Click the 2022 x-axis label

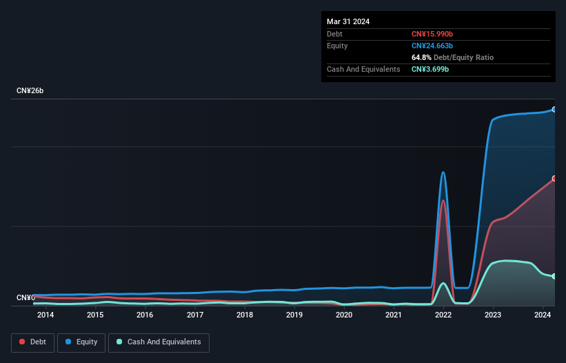(443, 315)
